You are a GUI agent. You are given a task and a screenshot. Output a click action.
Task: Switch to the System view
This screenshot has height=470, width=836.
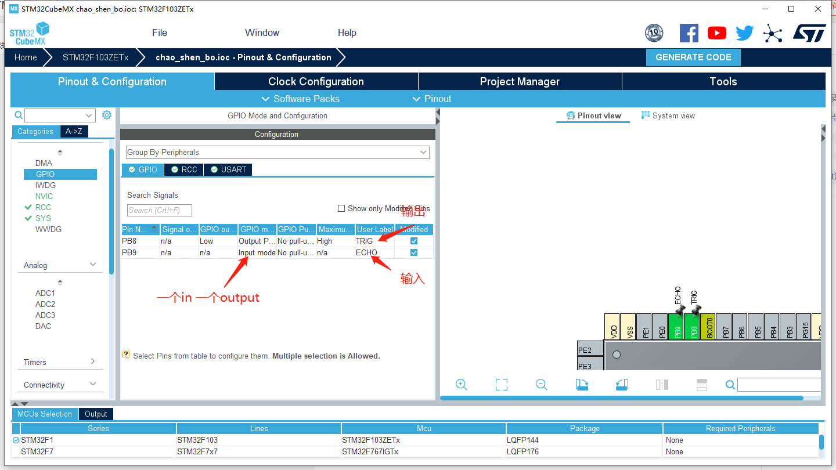tap(668, 115)
